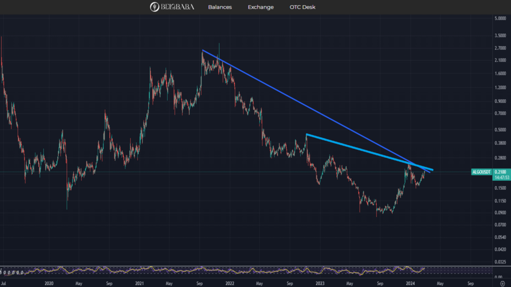Click the Belobaba logo emblem icon
The image size is (511, 287).
(x=155, y=7)
